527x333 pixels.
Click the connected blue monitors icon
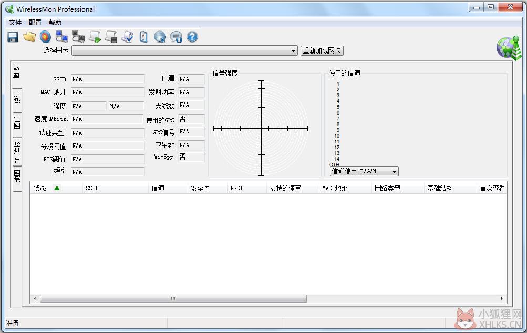pyautogui.click(x=62, y=37)
